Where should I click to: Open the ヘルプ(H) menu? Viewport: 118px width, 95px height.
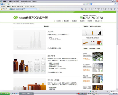click(32, 6)
